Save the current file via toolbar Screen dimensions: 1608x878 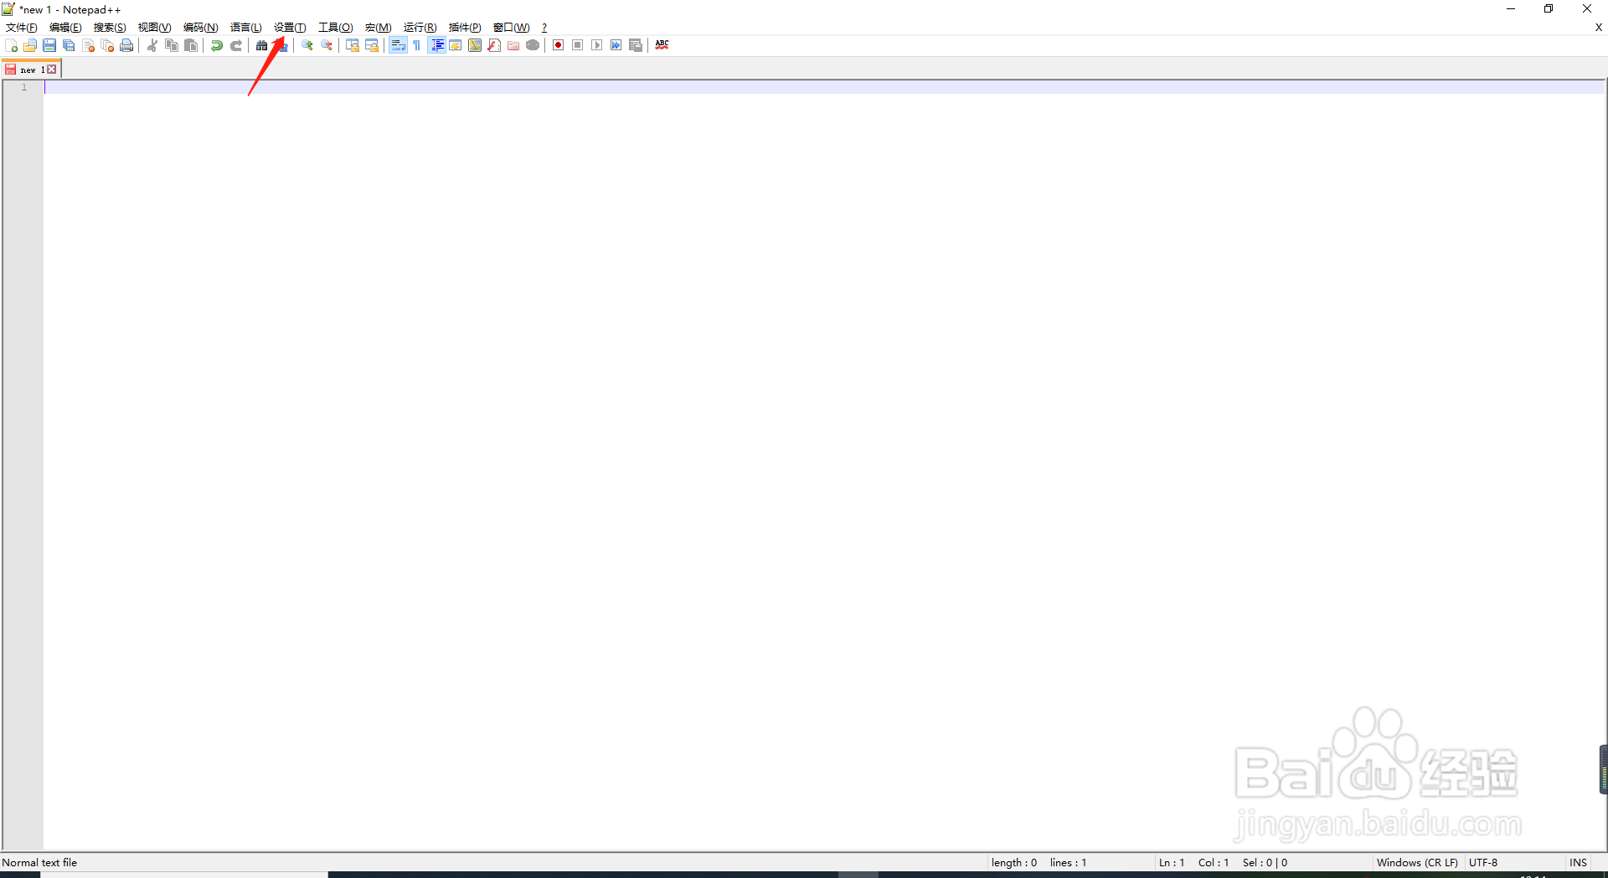coord(49,45)
